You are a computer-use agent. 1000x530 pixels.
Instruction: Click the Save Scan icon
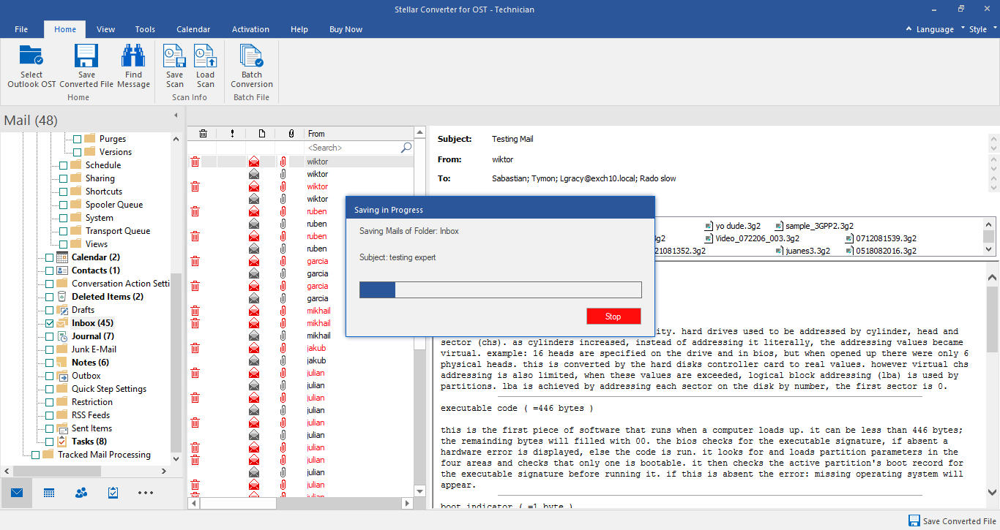click(x=174, y=56)
